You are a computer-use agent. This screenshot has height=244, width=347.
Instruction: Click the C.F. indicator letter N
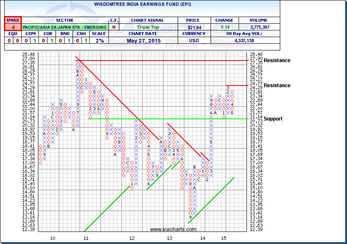point(114,27)
